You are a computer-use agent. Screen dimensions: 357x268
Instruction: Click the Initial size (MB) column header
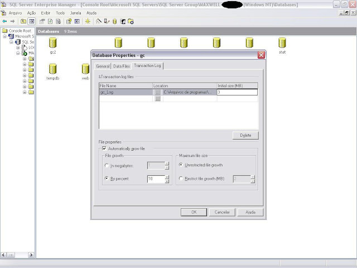coord(238,86)
